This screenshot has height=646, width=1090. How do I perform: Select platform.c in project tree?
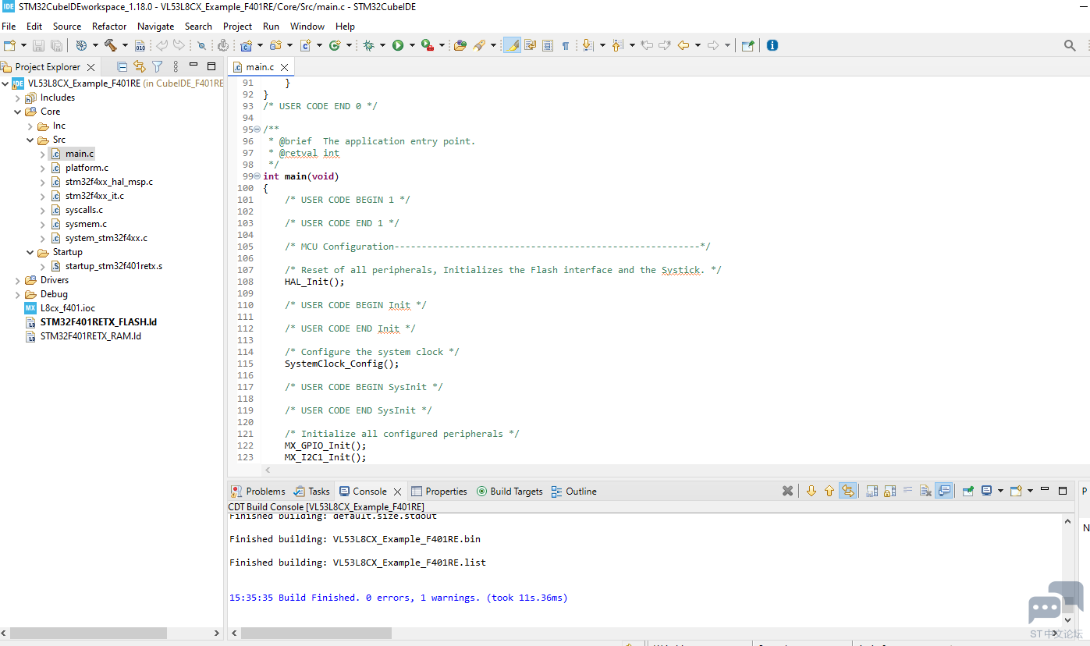click(x=86, y=168)
